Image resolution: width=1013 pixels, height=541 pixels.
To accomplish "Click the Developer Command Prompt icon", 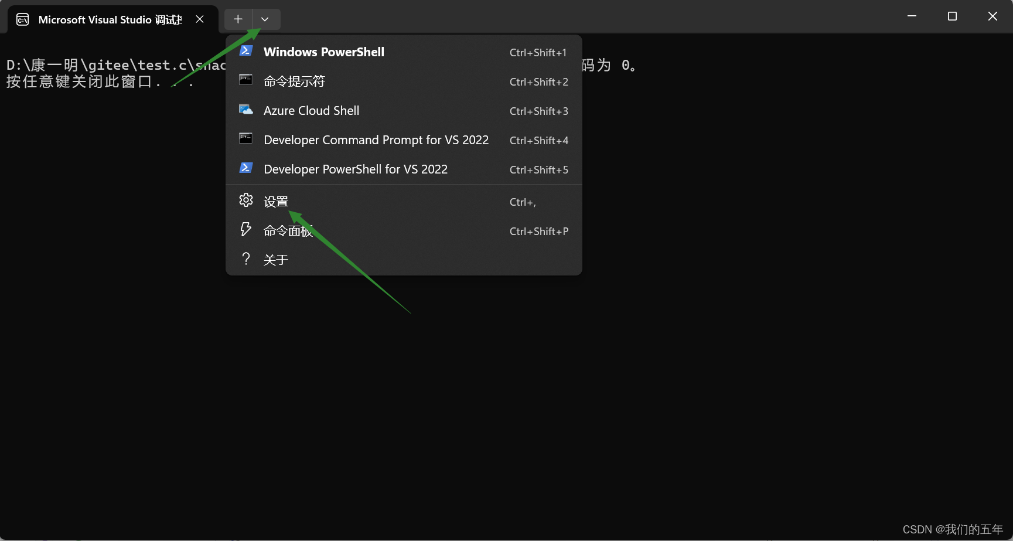I will tap(246, 138).
